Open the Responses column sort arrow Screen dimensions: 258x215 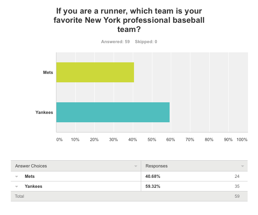pos(242,166)
